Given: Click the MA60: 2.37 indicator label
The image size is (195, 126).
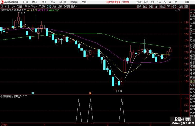Looking at the screenshot, I should click(x=54, y=10).
